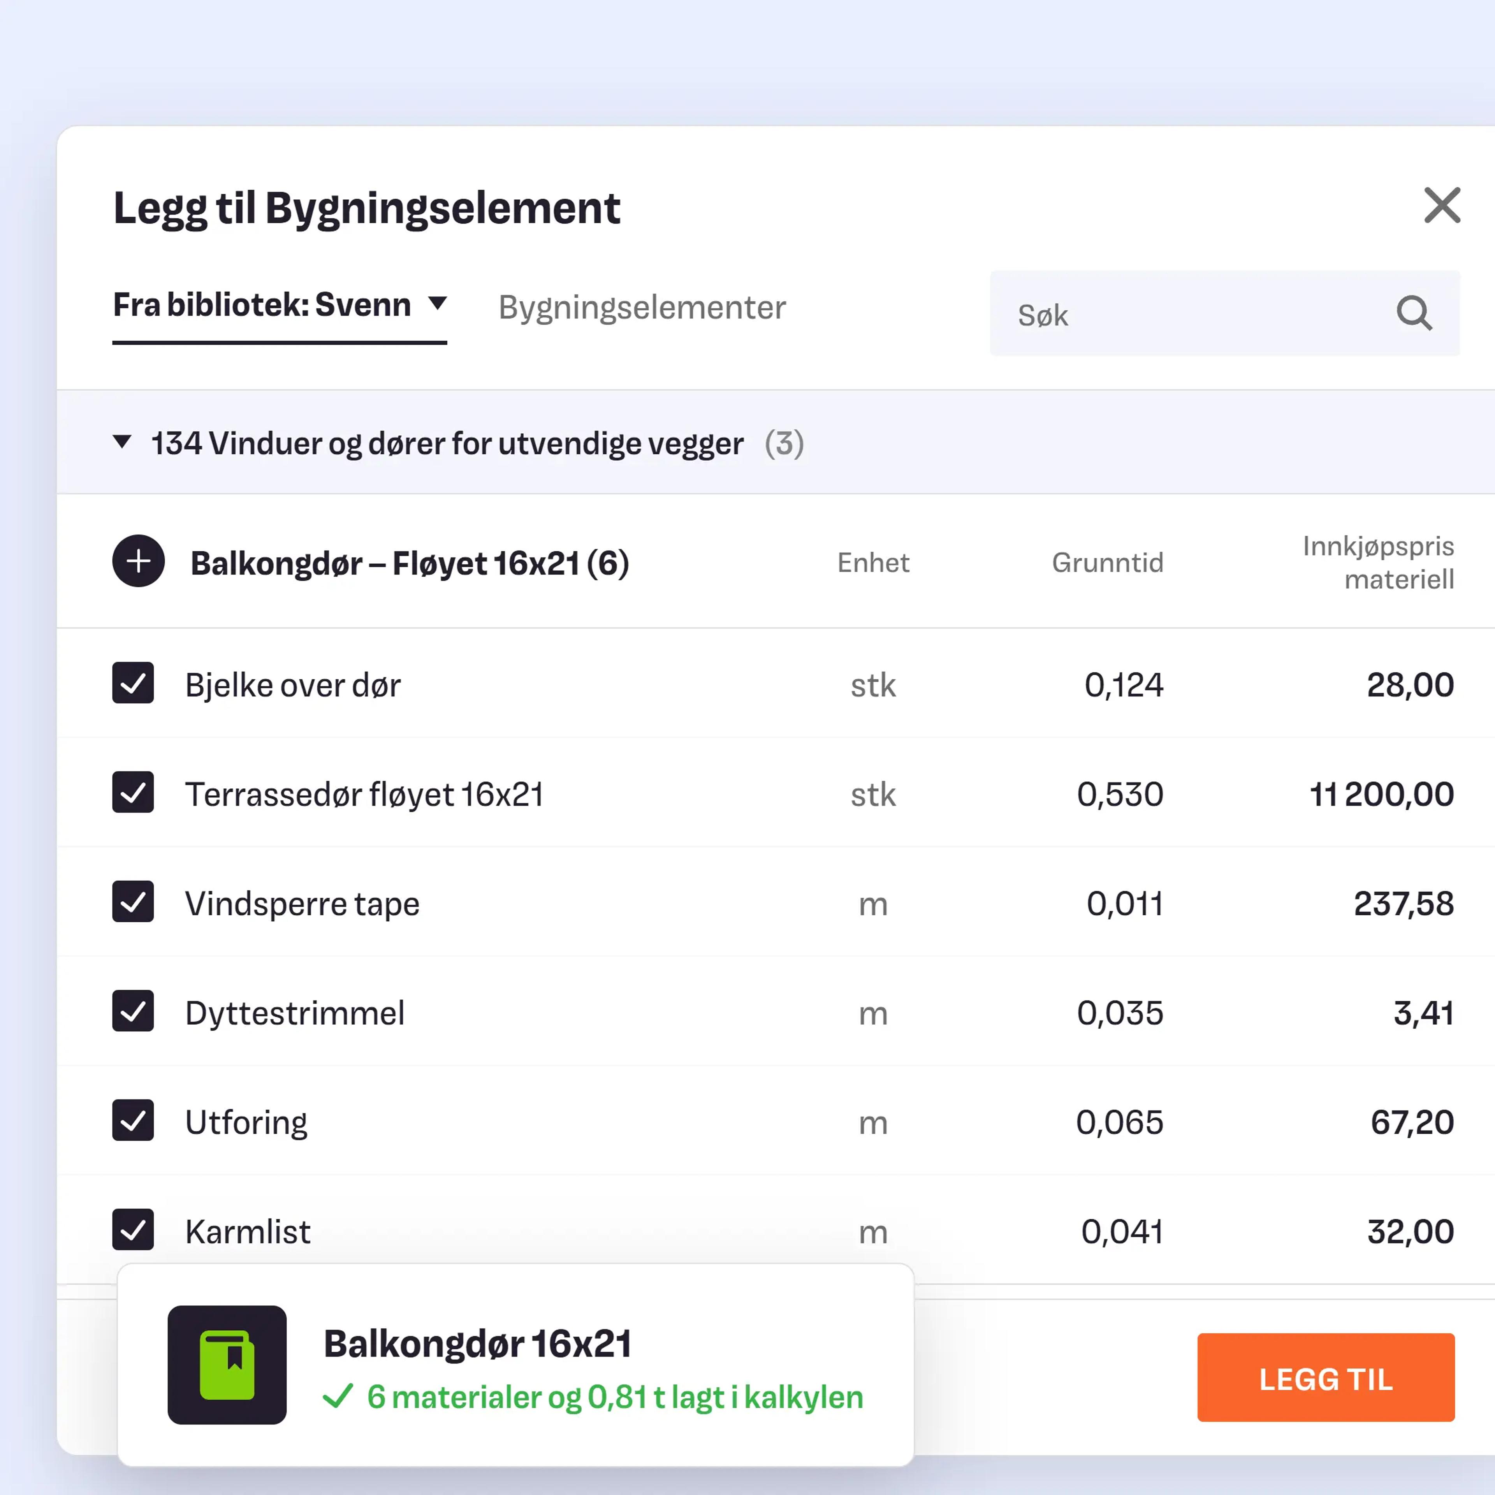Click the Innkjøpspris materiell column header
This screenshot has height=1495, width=1495.
pyautogui.click(x=1378, y=563)
